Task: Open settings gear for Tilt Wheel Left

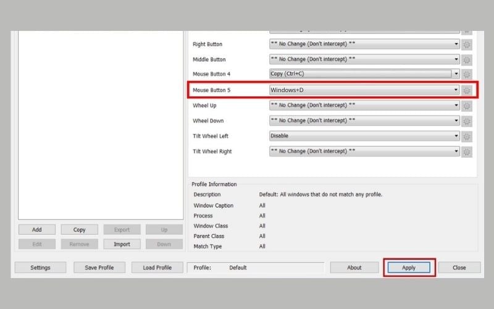Action: coord(467,137)
